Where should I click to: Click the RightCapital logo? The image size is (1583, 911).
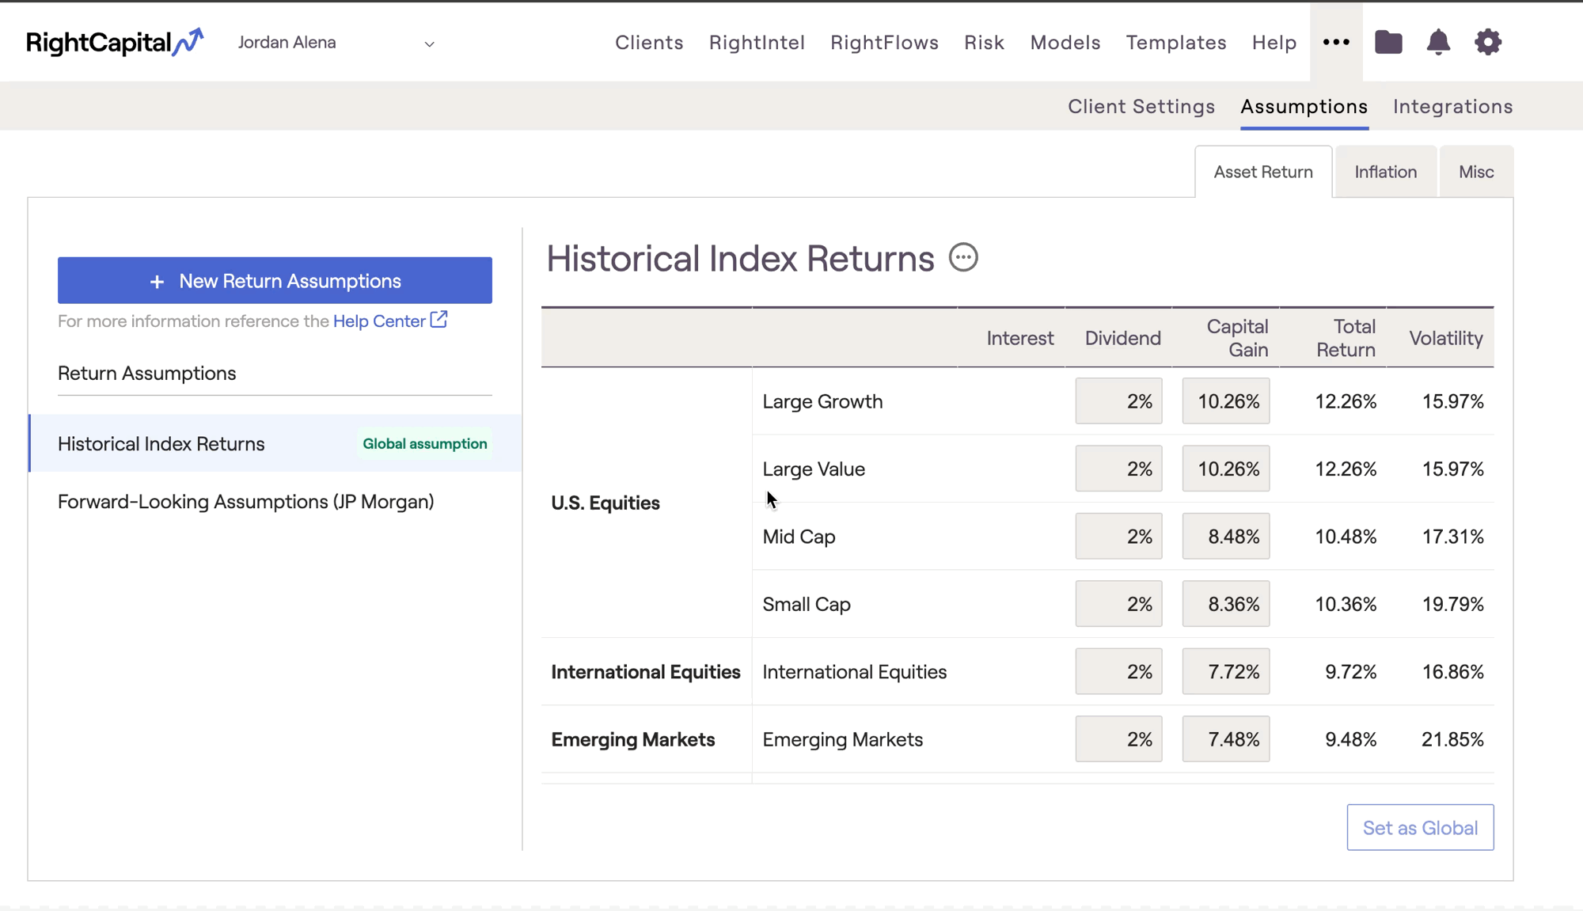point(115,42)
